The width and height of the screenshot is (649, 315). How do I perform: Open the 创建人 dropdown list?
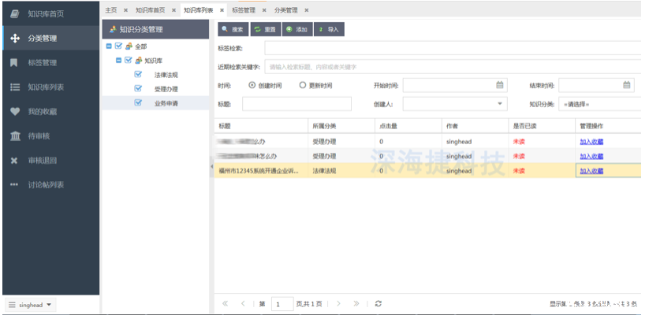[x=500, y=104]
